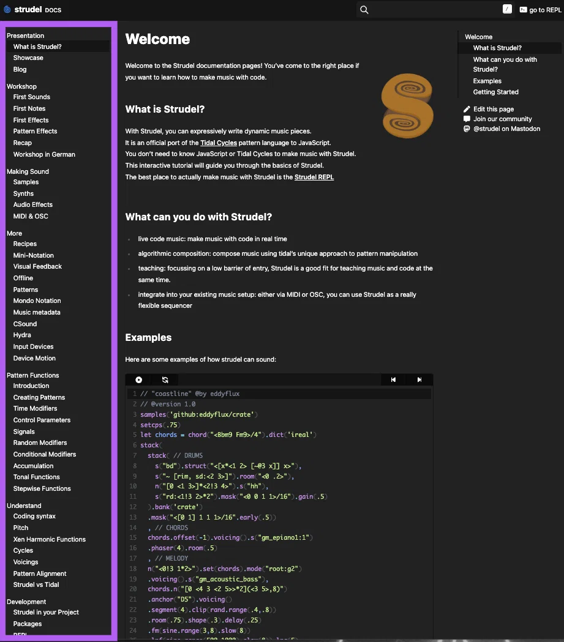Select Tonal Functions page
Viewport: 564px width, 642px height.
37,477
